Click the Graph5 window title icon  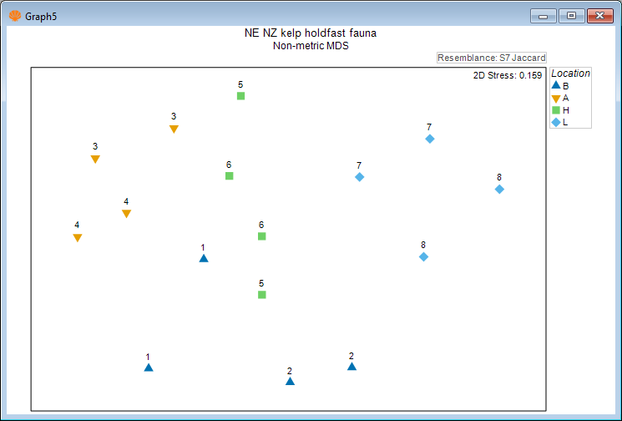click(14, 16)
